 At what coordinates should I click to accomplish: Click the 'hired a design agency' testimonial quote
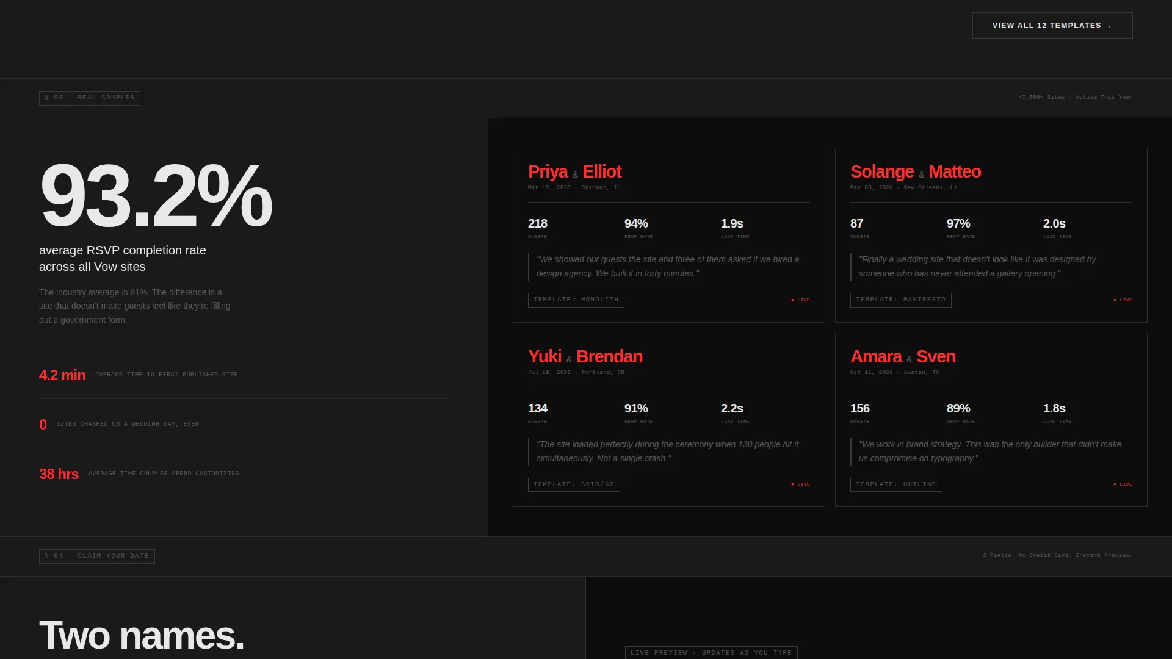669,267
